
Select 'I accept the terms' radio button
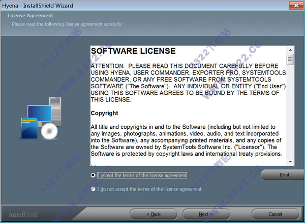[93, 175]
